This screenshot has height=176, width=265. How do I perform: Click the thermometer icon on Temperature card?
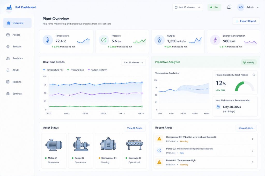pyautogui.click(x=48, y=40)
